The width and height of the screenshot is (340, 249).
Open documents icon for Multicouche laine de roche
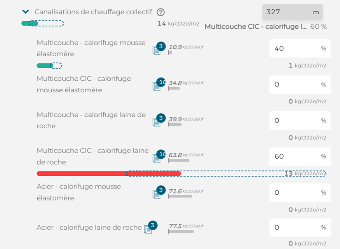pyautogui.click(x=157, y=122)
